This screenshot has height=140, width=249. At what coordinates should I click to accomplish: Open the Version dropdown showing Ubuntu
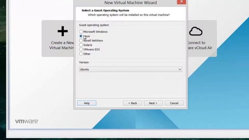(131, 69)
